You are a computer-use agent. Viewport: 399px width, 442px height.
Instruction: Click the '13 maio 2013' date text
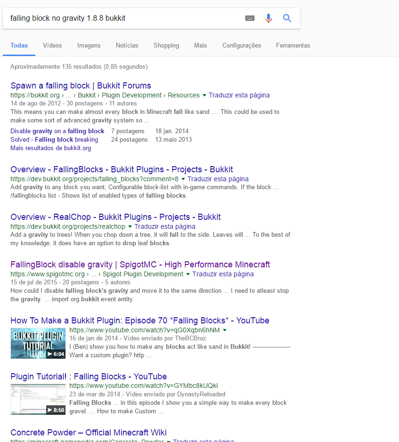tap(173, 139)
